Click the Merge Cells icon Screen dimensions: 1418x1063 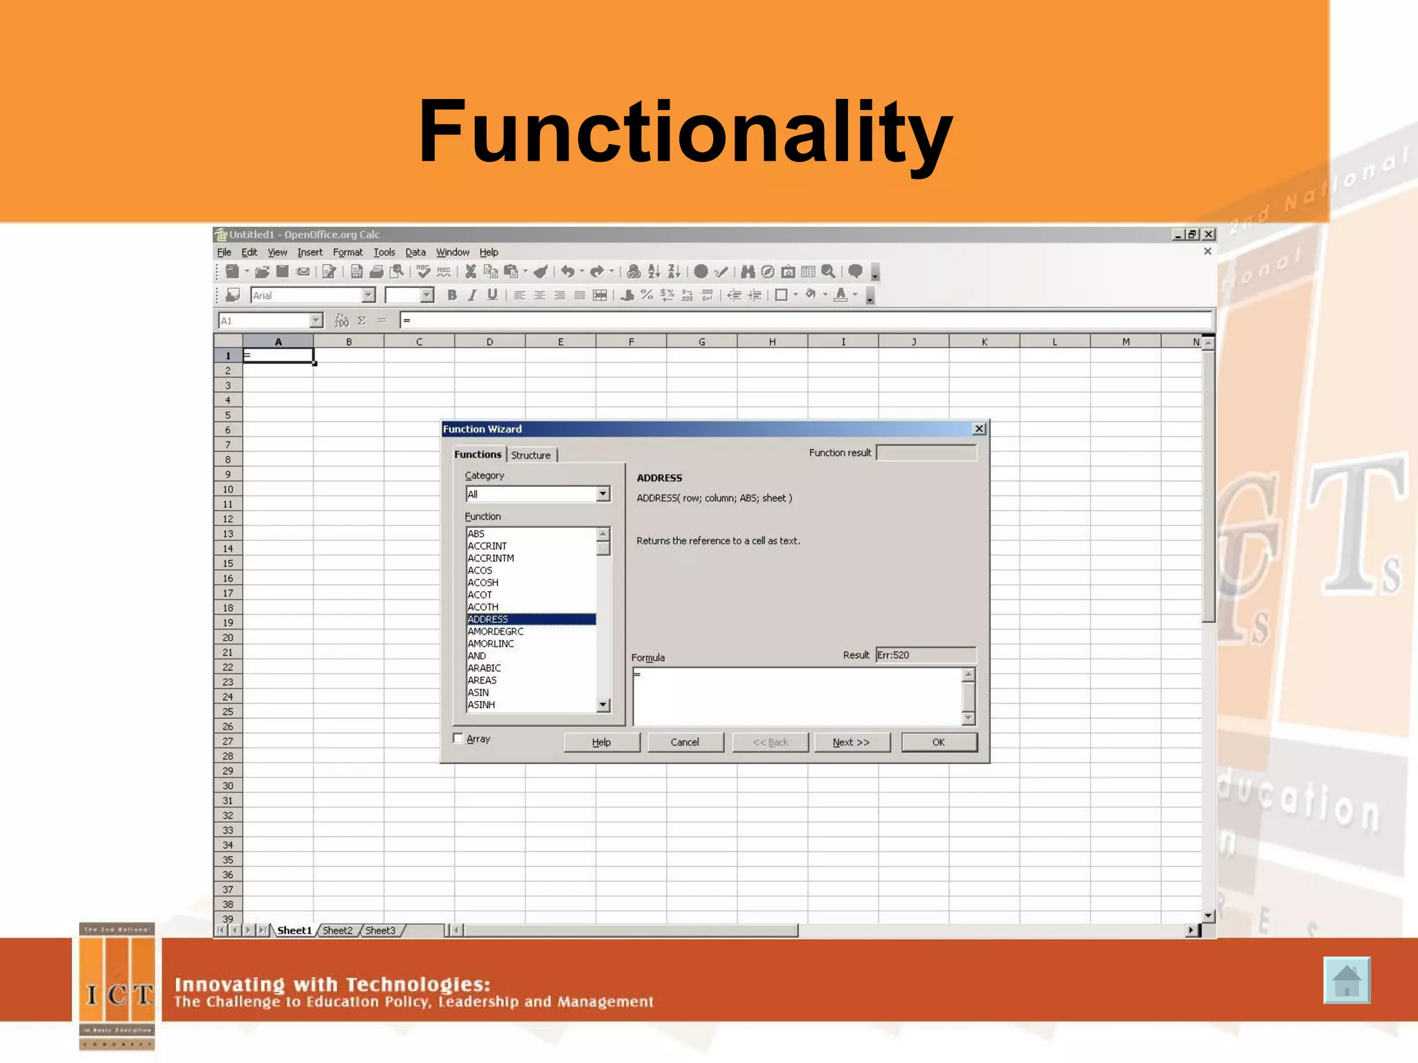(600, 296)
